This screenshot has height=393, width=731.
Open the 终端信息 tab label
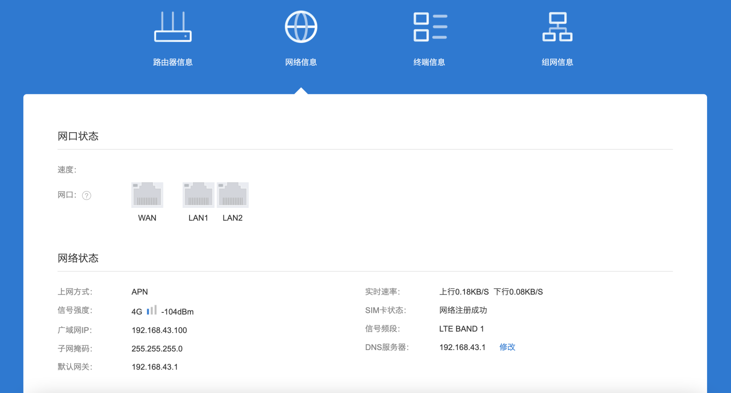429,62
